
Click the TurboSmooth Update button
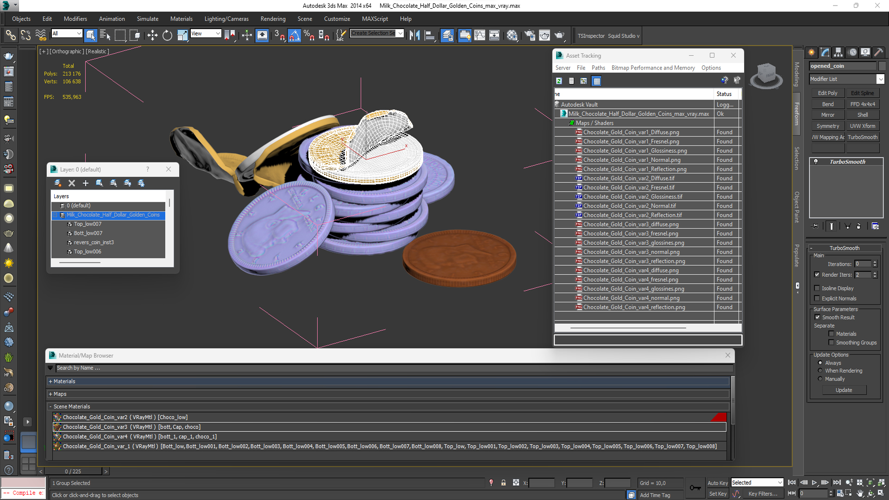click(844, 390)
